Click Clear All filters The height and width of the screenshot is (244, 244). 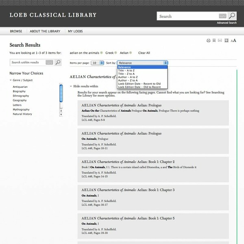pyautogui.click(x=144, y=53)
